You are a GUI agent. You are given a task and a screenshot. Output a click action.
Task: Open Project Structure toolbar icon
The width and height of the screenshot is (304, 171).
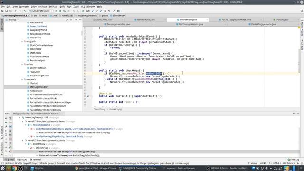(x=118, y=11)
